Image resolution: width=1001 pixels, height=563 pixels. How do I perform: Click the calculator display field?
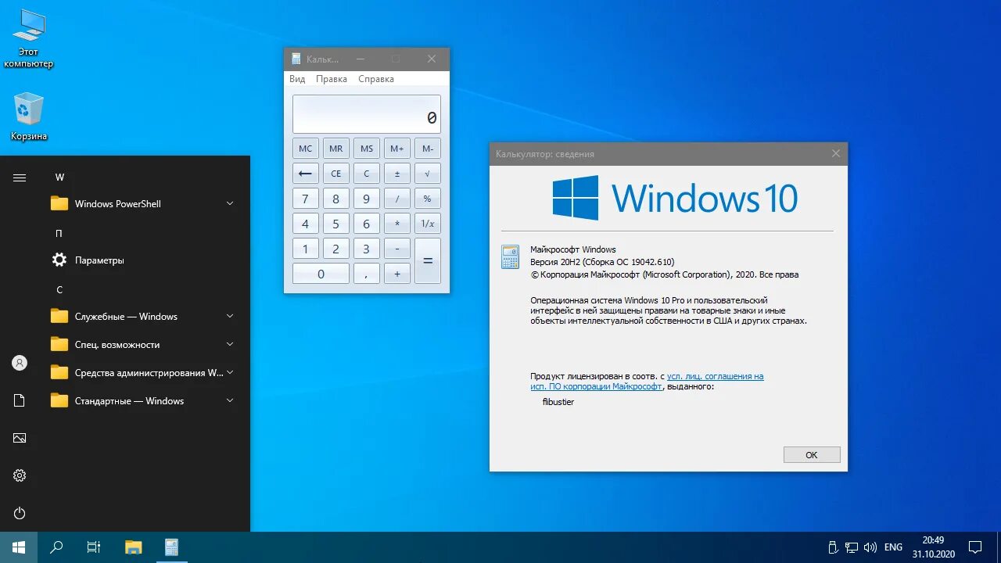click(366, 114)
